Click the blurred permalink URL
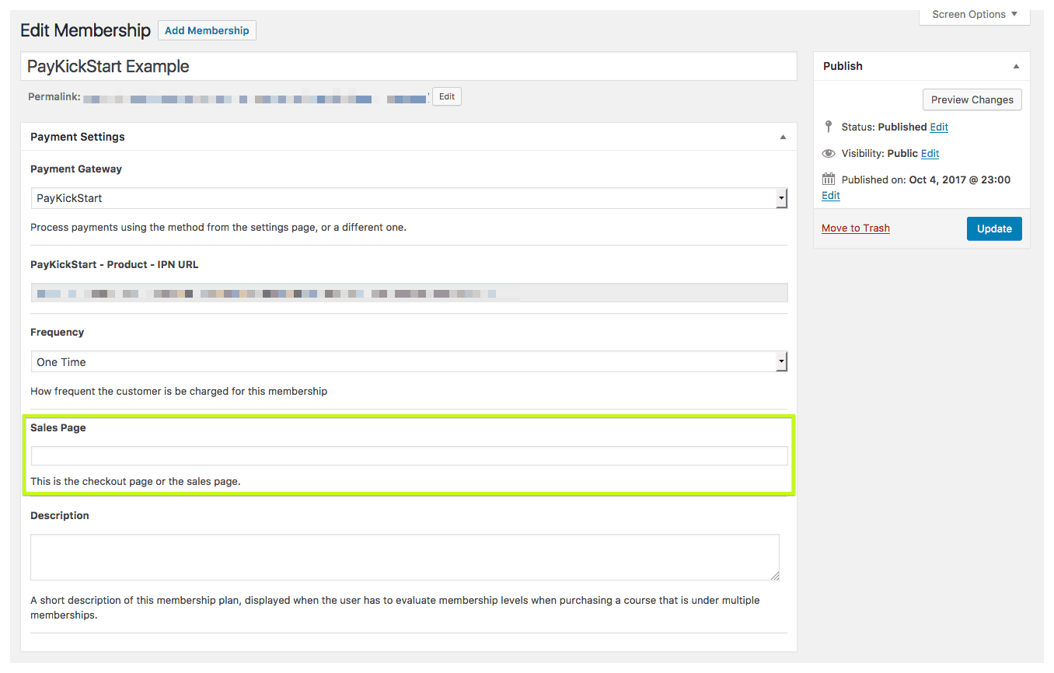Image resolution: width=1054 pixels, height=673 pixels. point(256,99)
